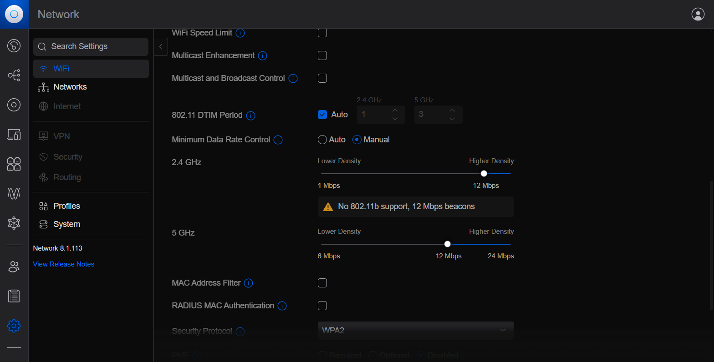The height and width of the screenshot is (362, 714).
Task: Open the Innerspace polygon icon
Action: coord(14,223)
